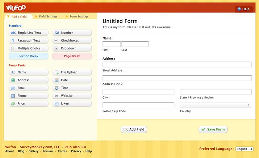
Task: Click the Email envelope icon
Action: click(13, 88)
